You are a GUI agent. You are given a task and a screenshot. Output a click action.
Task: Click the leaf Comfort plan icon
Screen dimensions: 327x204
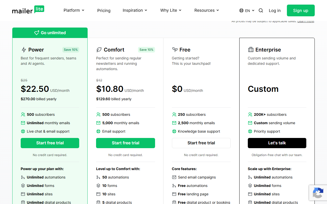point(99,50)
